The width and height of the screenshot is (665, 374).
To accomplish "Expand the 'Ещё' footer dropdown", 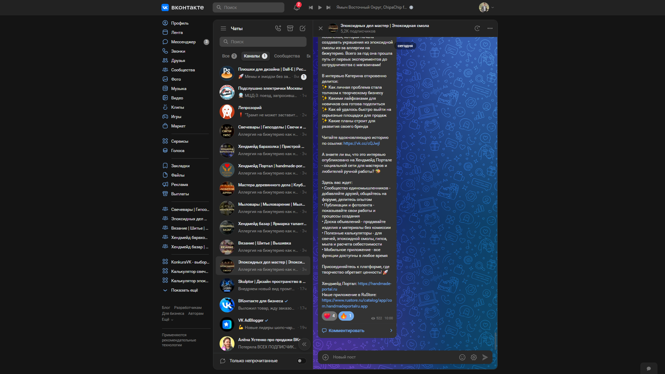I will pos(167,319).
